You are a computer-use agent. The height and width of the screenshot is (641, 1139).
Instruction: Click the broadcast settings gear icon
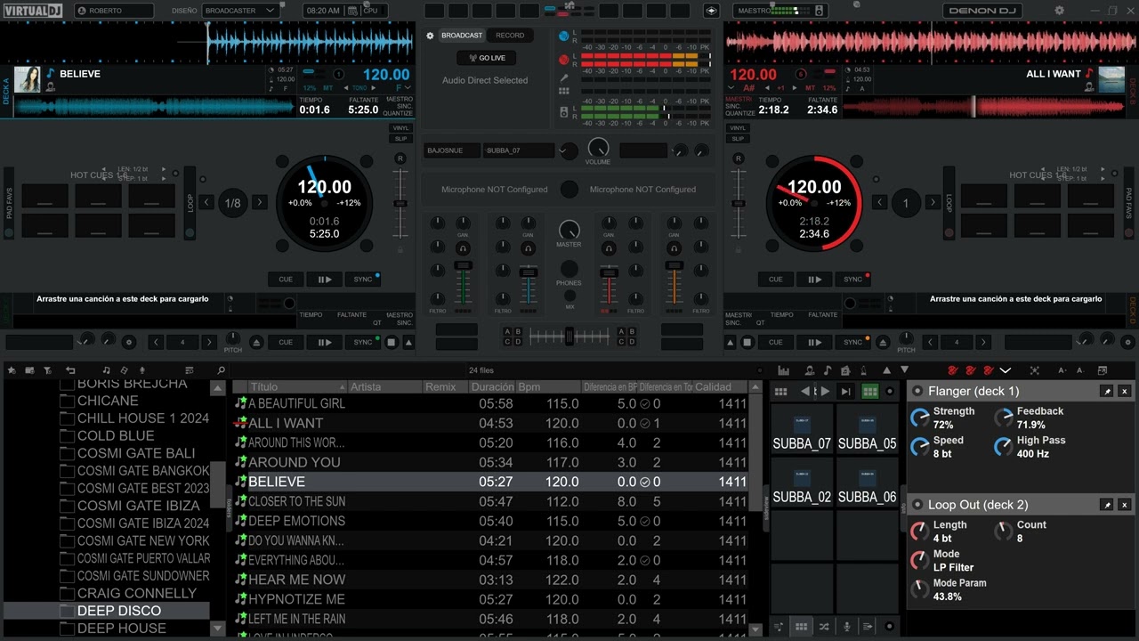[430, 36]
